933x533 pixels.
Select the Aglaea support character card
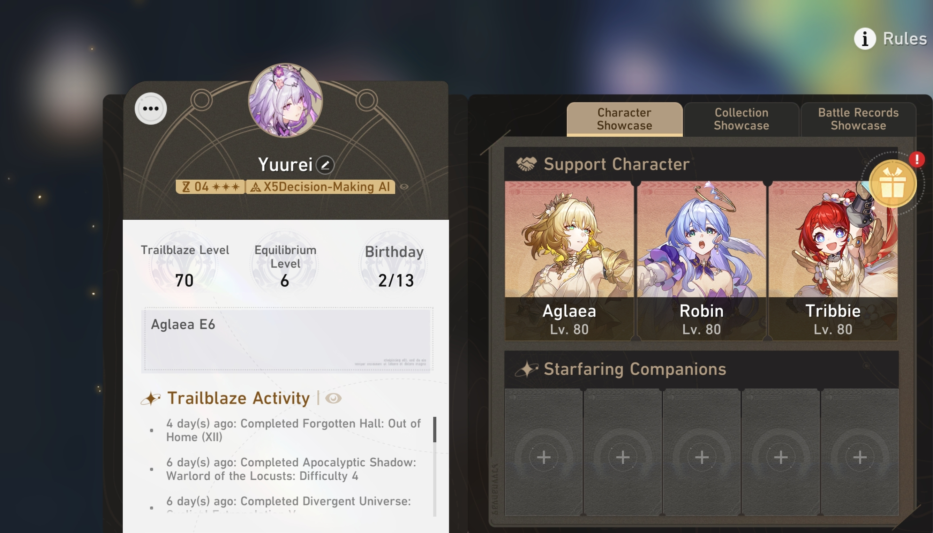coord(569,261)
